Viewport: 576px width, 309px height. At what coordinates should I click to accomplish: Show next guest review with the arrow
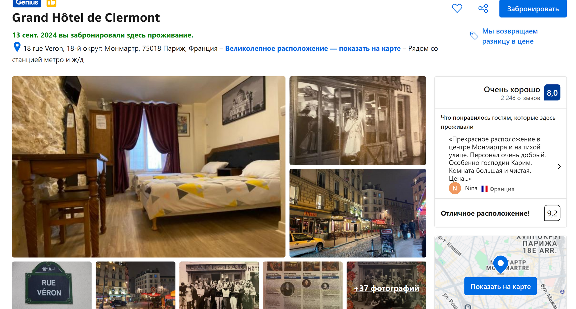[559, 167]
